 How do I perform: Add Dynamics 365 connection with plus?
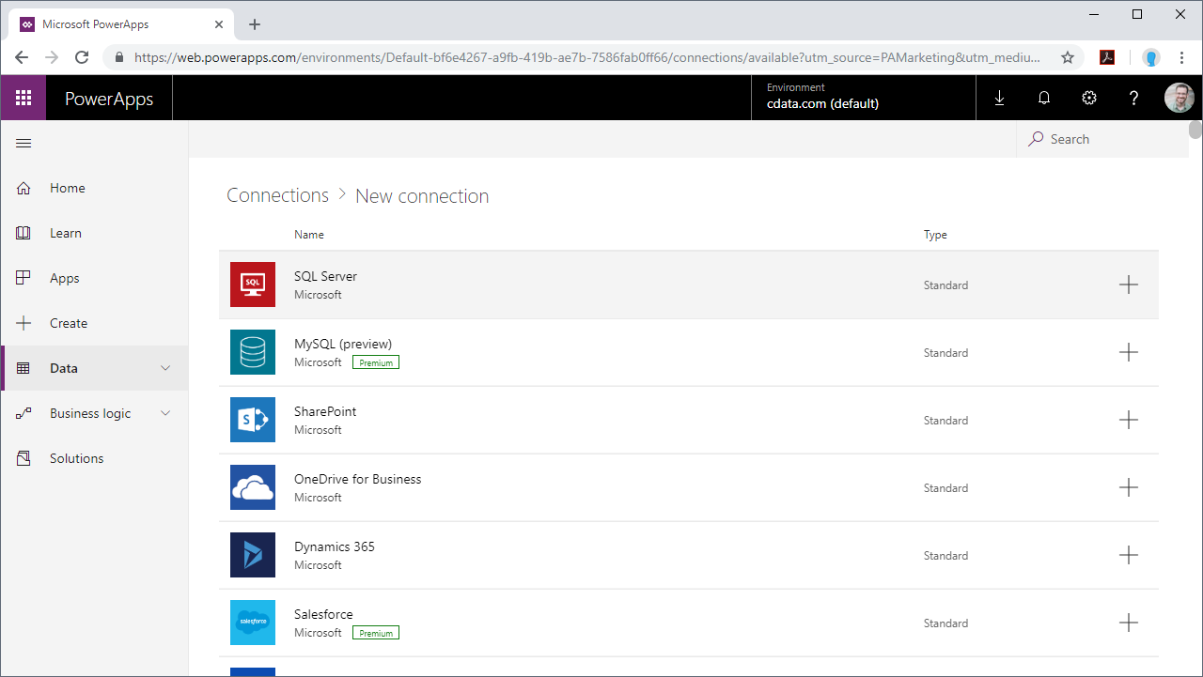(1129, 555)
